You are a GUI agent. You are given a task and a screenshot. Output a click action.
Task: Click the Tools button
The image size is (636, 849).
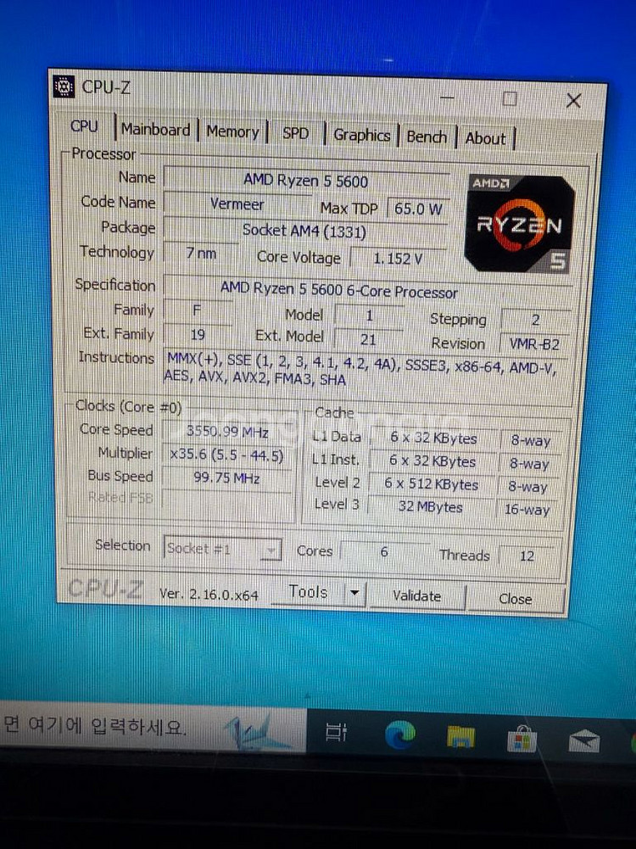pos(309,592)
